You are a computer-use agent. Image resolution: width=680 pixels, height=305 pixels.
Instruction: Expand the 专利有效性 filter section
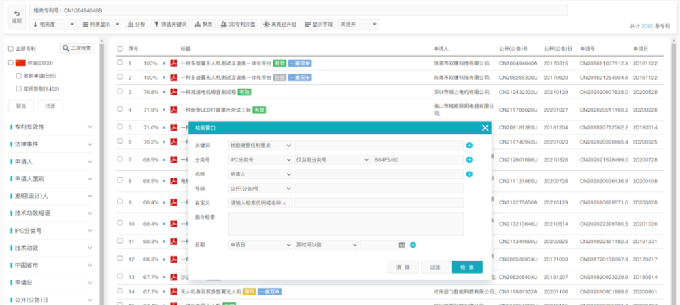(x=90, y=127)
